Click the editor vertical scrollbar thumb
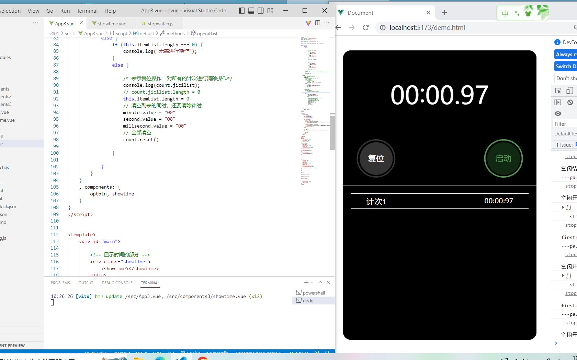The height and width of the screenshot is (360, 577). pyautogui.click(x=332, y=133)
